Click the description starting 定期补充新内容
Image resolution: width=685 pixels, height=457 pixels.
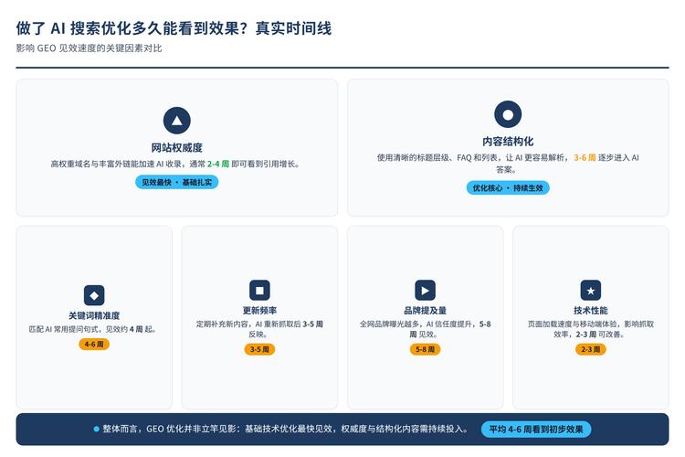[x=259, y=329]
